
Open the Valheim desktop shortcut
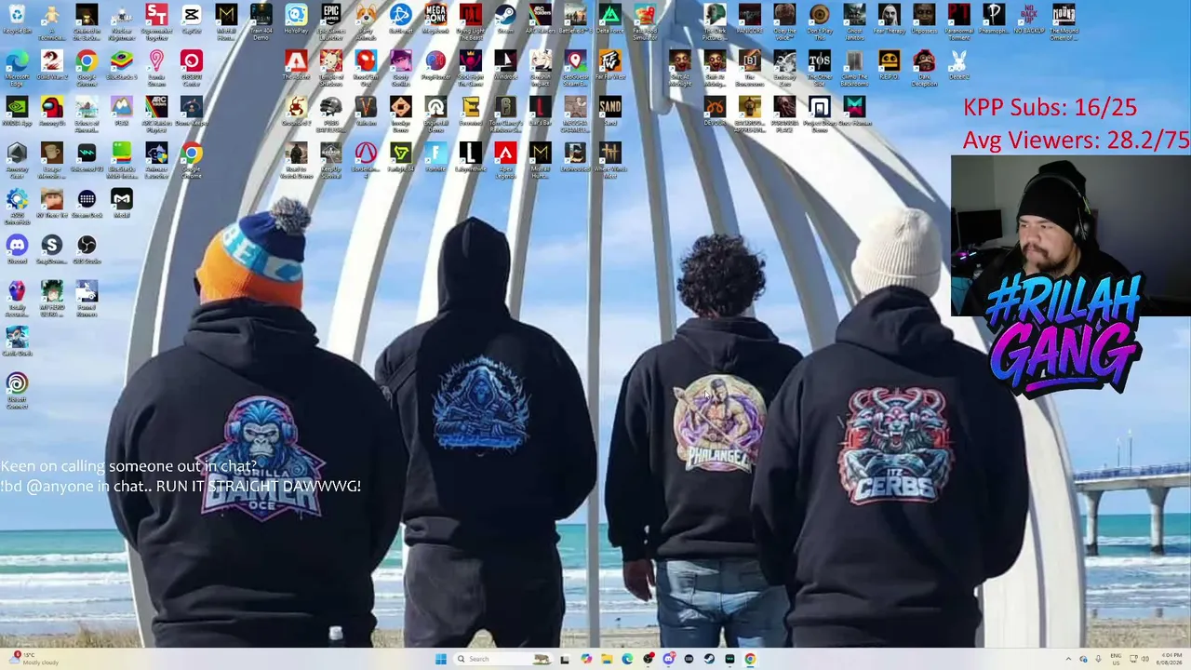[366, 111]
